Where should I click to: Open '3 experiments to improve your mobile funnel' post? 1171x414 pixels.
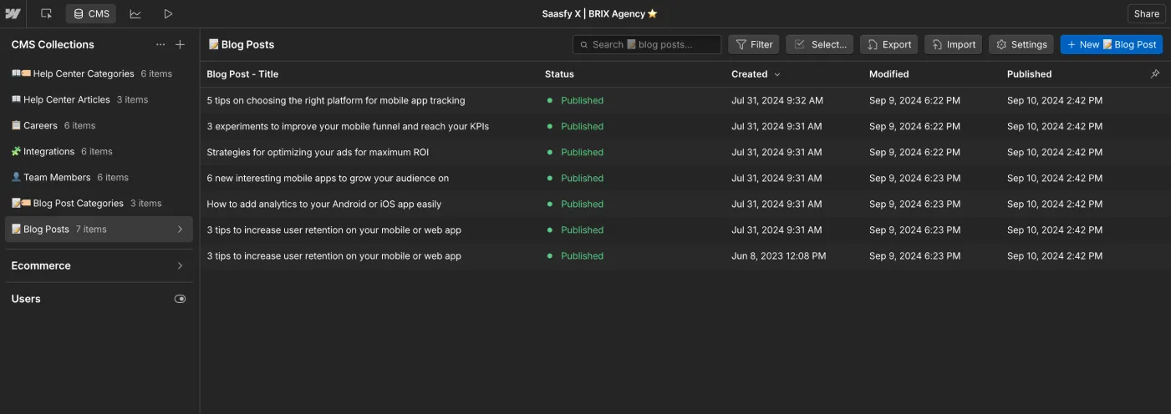(x=348, y=126)
